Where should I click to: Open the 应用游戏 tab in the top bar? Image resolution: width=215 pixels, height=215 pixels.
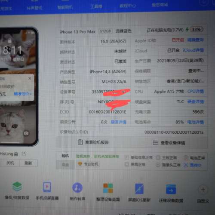coord(6,9)
